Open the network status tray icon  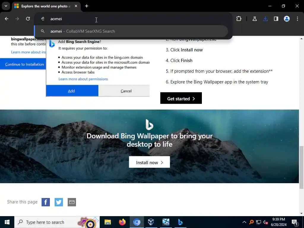click(259, 222)
